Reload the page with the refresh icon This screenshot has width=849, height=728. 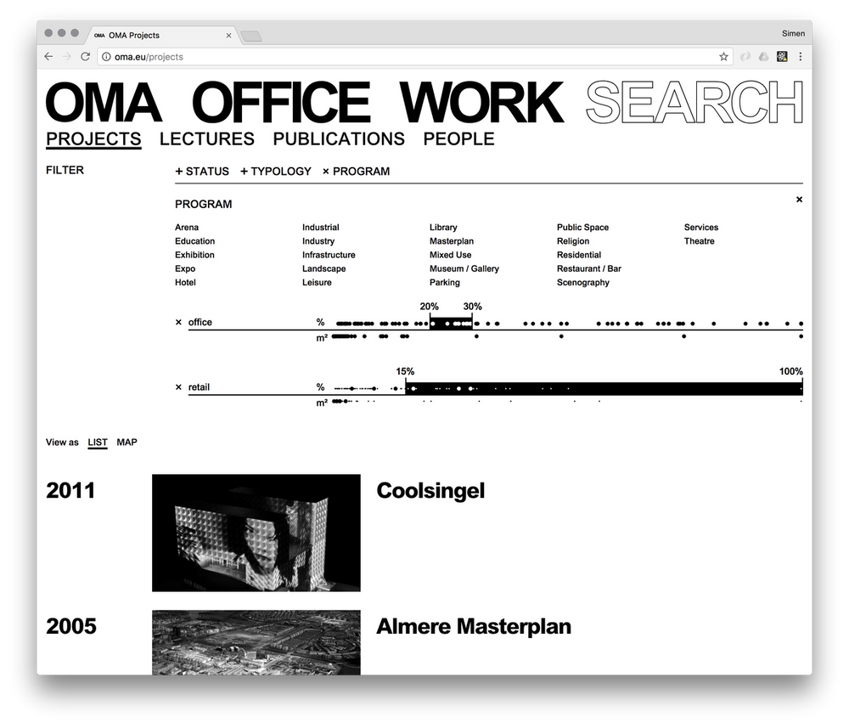[85, 56]
